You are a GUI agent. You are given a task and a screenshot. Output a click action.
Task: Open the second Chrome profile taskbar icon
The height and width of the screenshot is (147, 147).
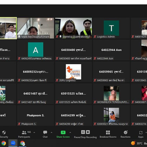(22, 143)
